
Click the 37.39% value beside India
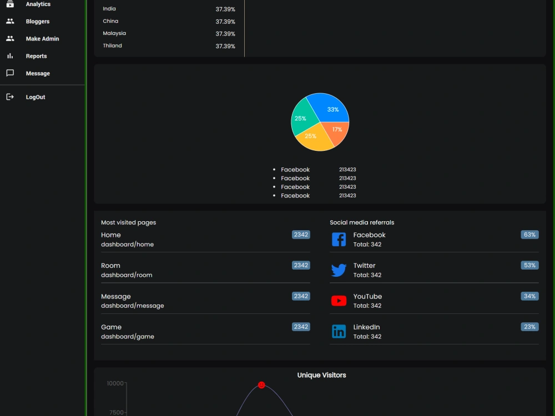point(225,8)
